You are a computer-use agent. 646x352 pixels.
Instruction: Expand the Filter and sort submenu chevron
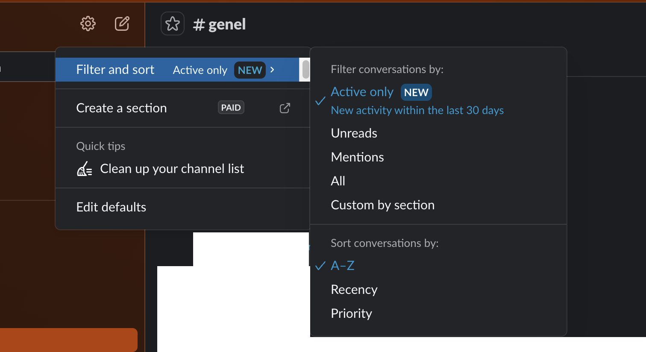point(272,70)
